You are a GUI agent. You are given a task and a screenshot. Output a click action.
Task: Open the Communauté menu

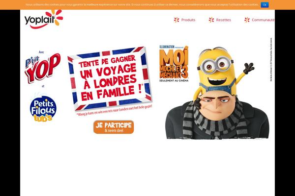click(x=263, y=20)
